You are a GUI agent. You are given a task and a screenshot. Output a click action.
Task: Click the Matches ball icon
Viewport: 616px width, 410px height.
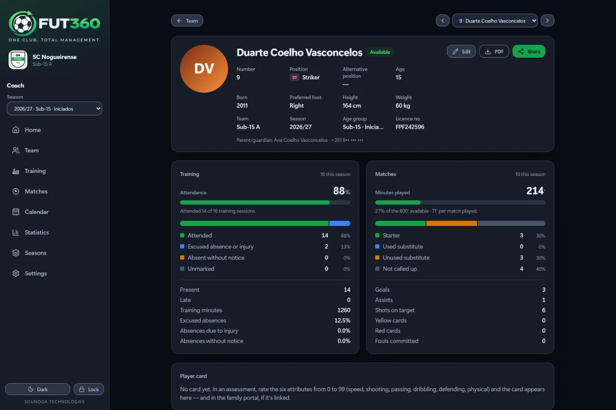pos(16,191)
